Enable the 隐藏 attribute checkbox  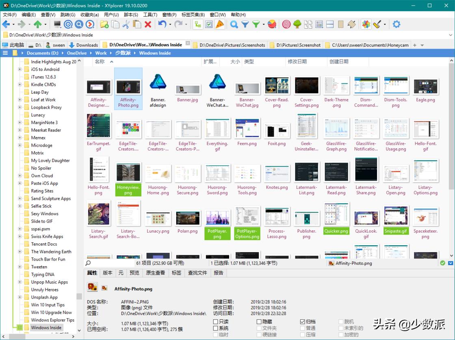click(259, 321)
